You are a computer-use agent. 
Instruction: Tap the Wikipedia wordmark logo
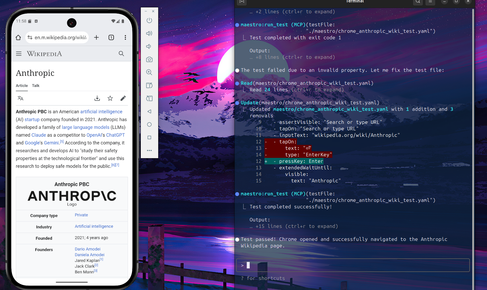click(44, 54)
